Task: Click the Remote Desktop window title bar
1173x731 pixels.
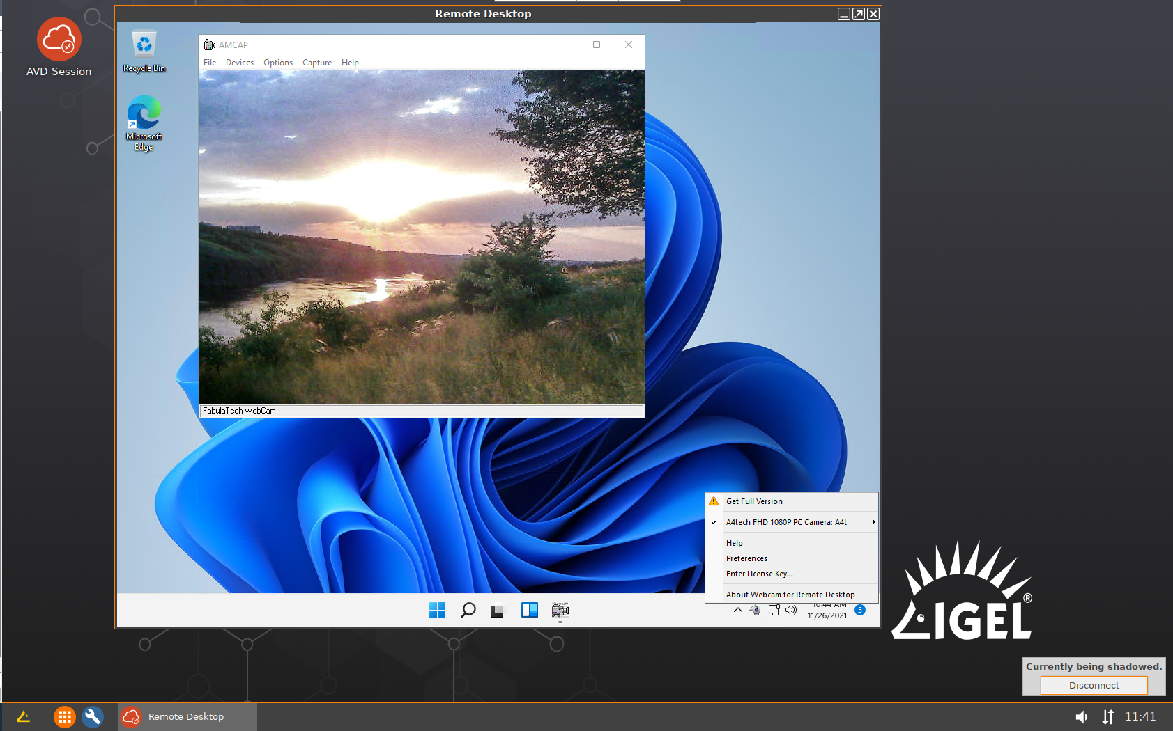Action: 483,14
